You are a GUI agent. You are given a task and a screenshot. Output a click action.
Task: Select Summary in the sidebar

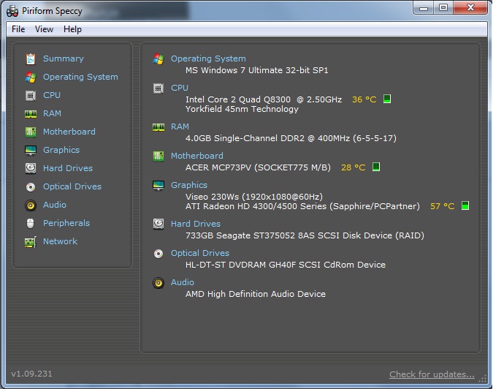click(64, 58)
